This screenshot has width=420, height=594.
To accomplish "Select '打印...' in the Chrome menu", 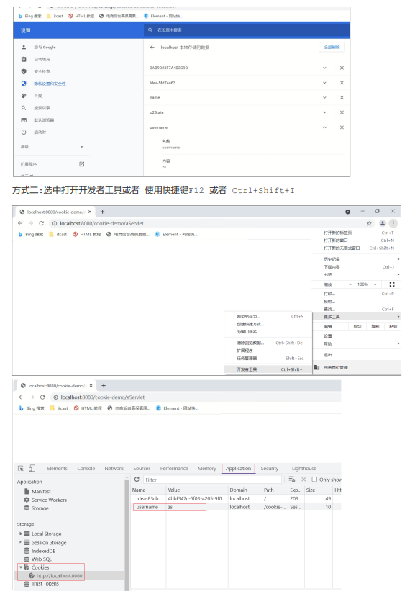I will click(329, 294).
